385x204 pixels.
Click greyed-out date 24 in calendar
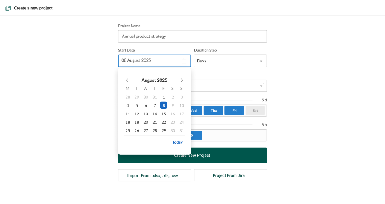[182, 123]
